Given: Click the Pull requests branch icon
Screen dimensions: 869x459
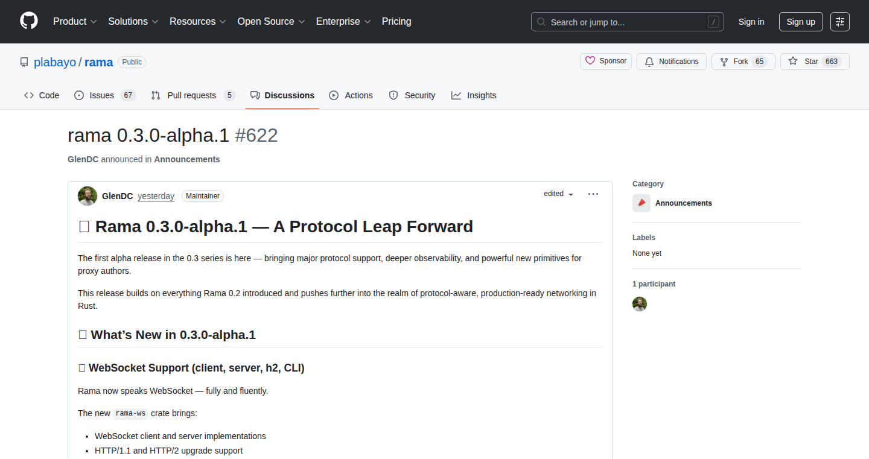Looking at the screenshot, I should point(156,95).
